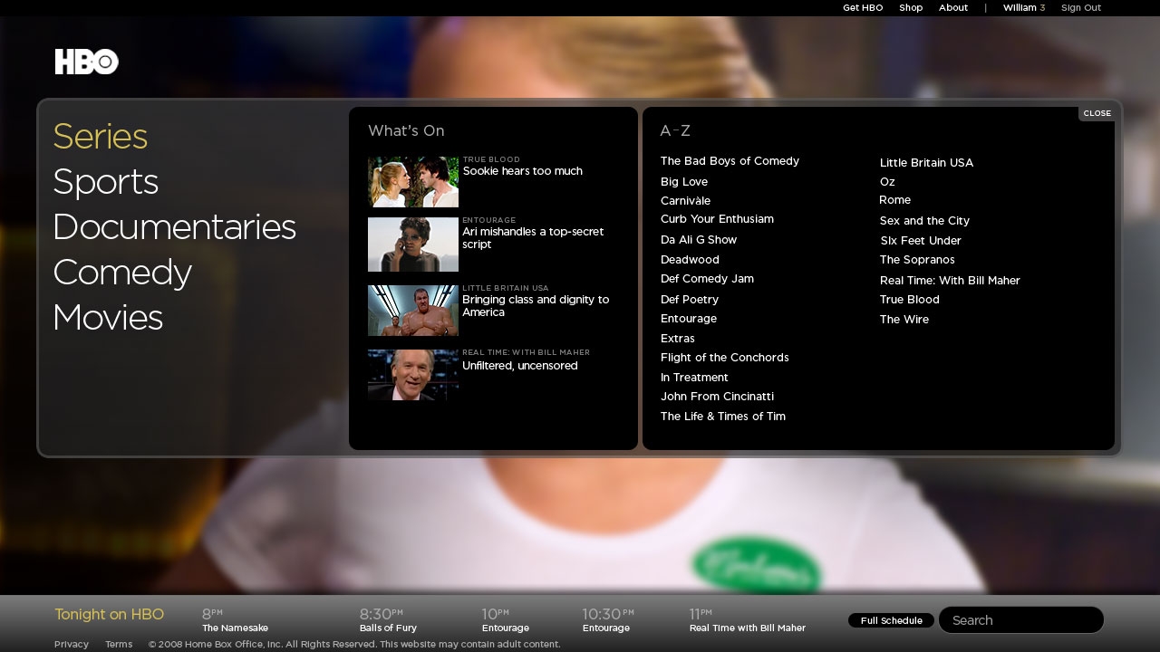Select the 10PM Entourage listing
This screenshot has width=1160, height=652.
click(x=506, y=620)
